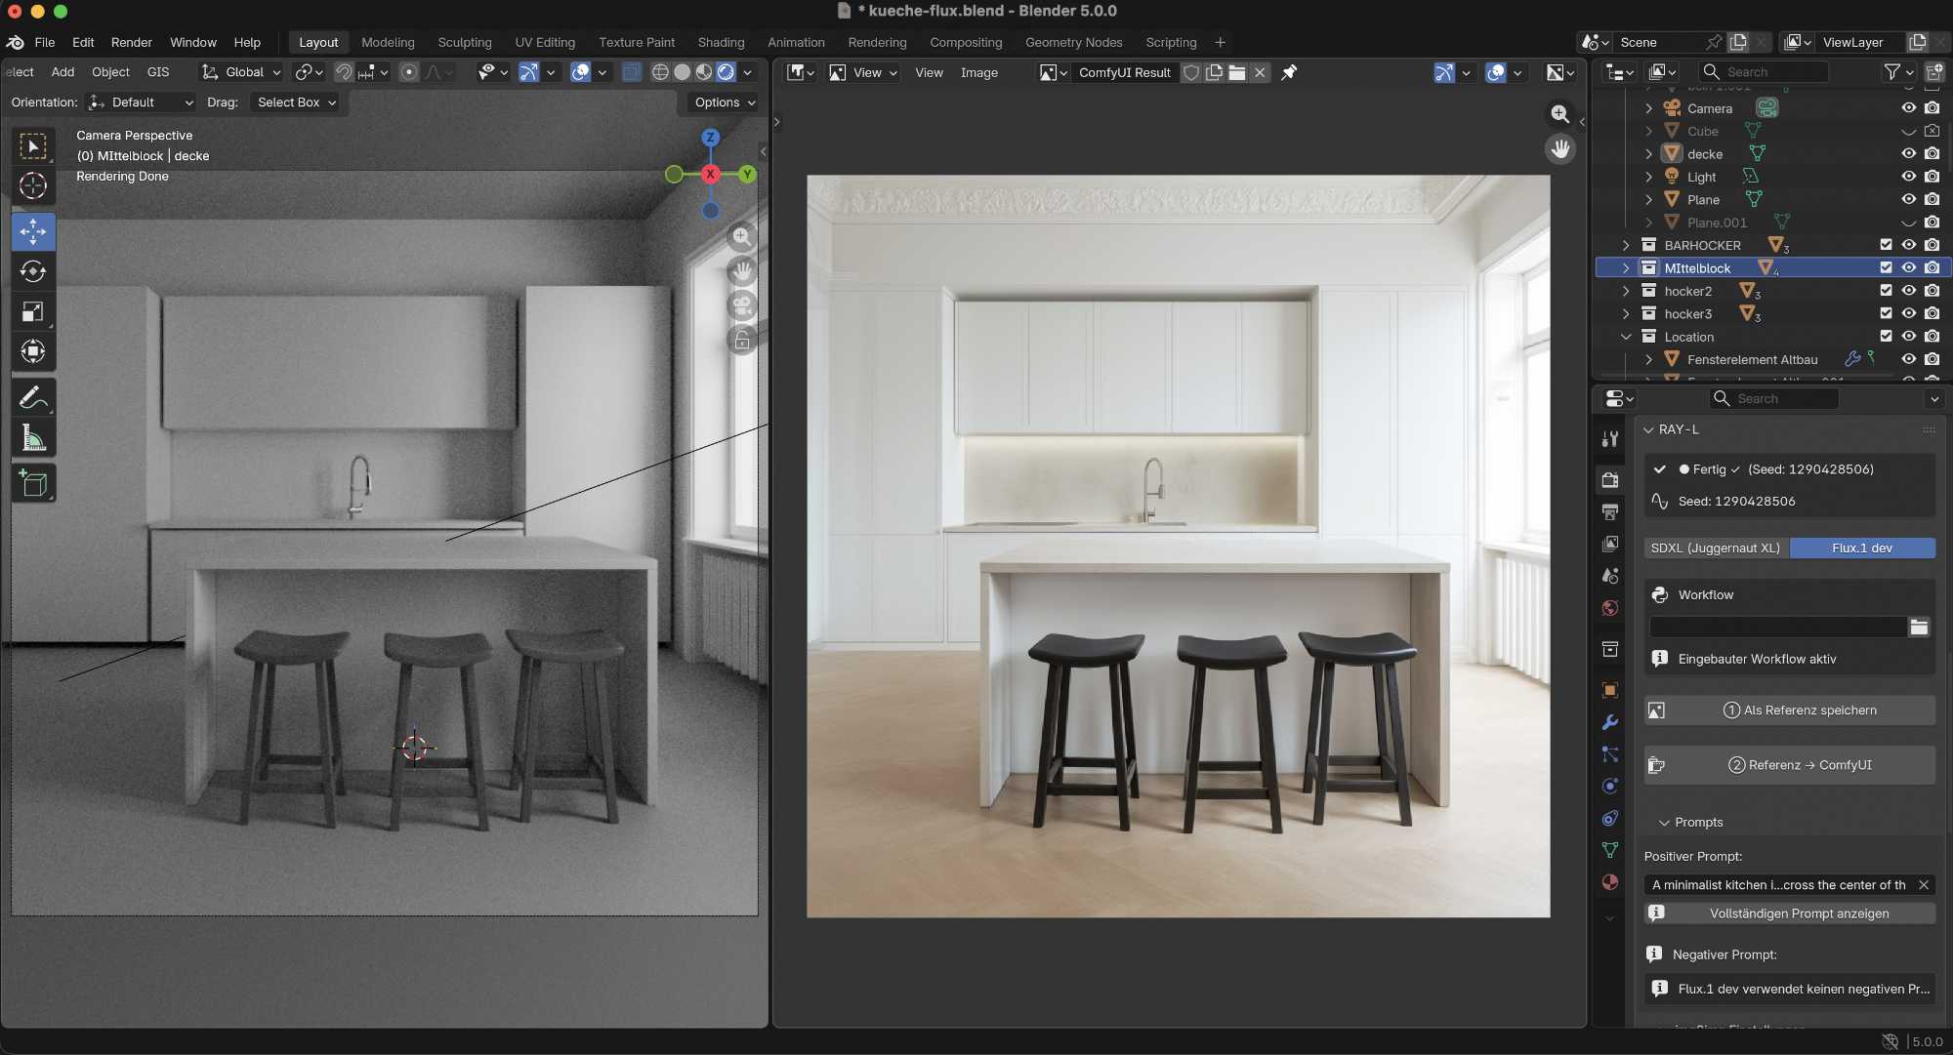Open the Render menu
This screenshot has width=1953, height=1055.
pyautogui.click(x=132, y=42)
